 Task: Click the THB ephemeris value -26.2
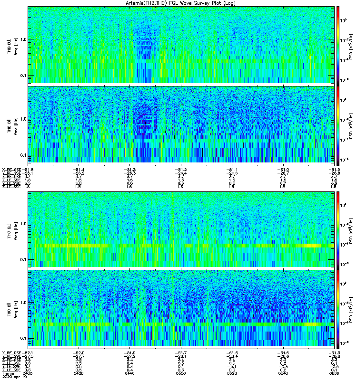pyautogui.click(x=79, y=173)
